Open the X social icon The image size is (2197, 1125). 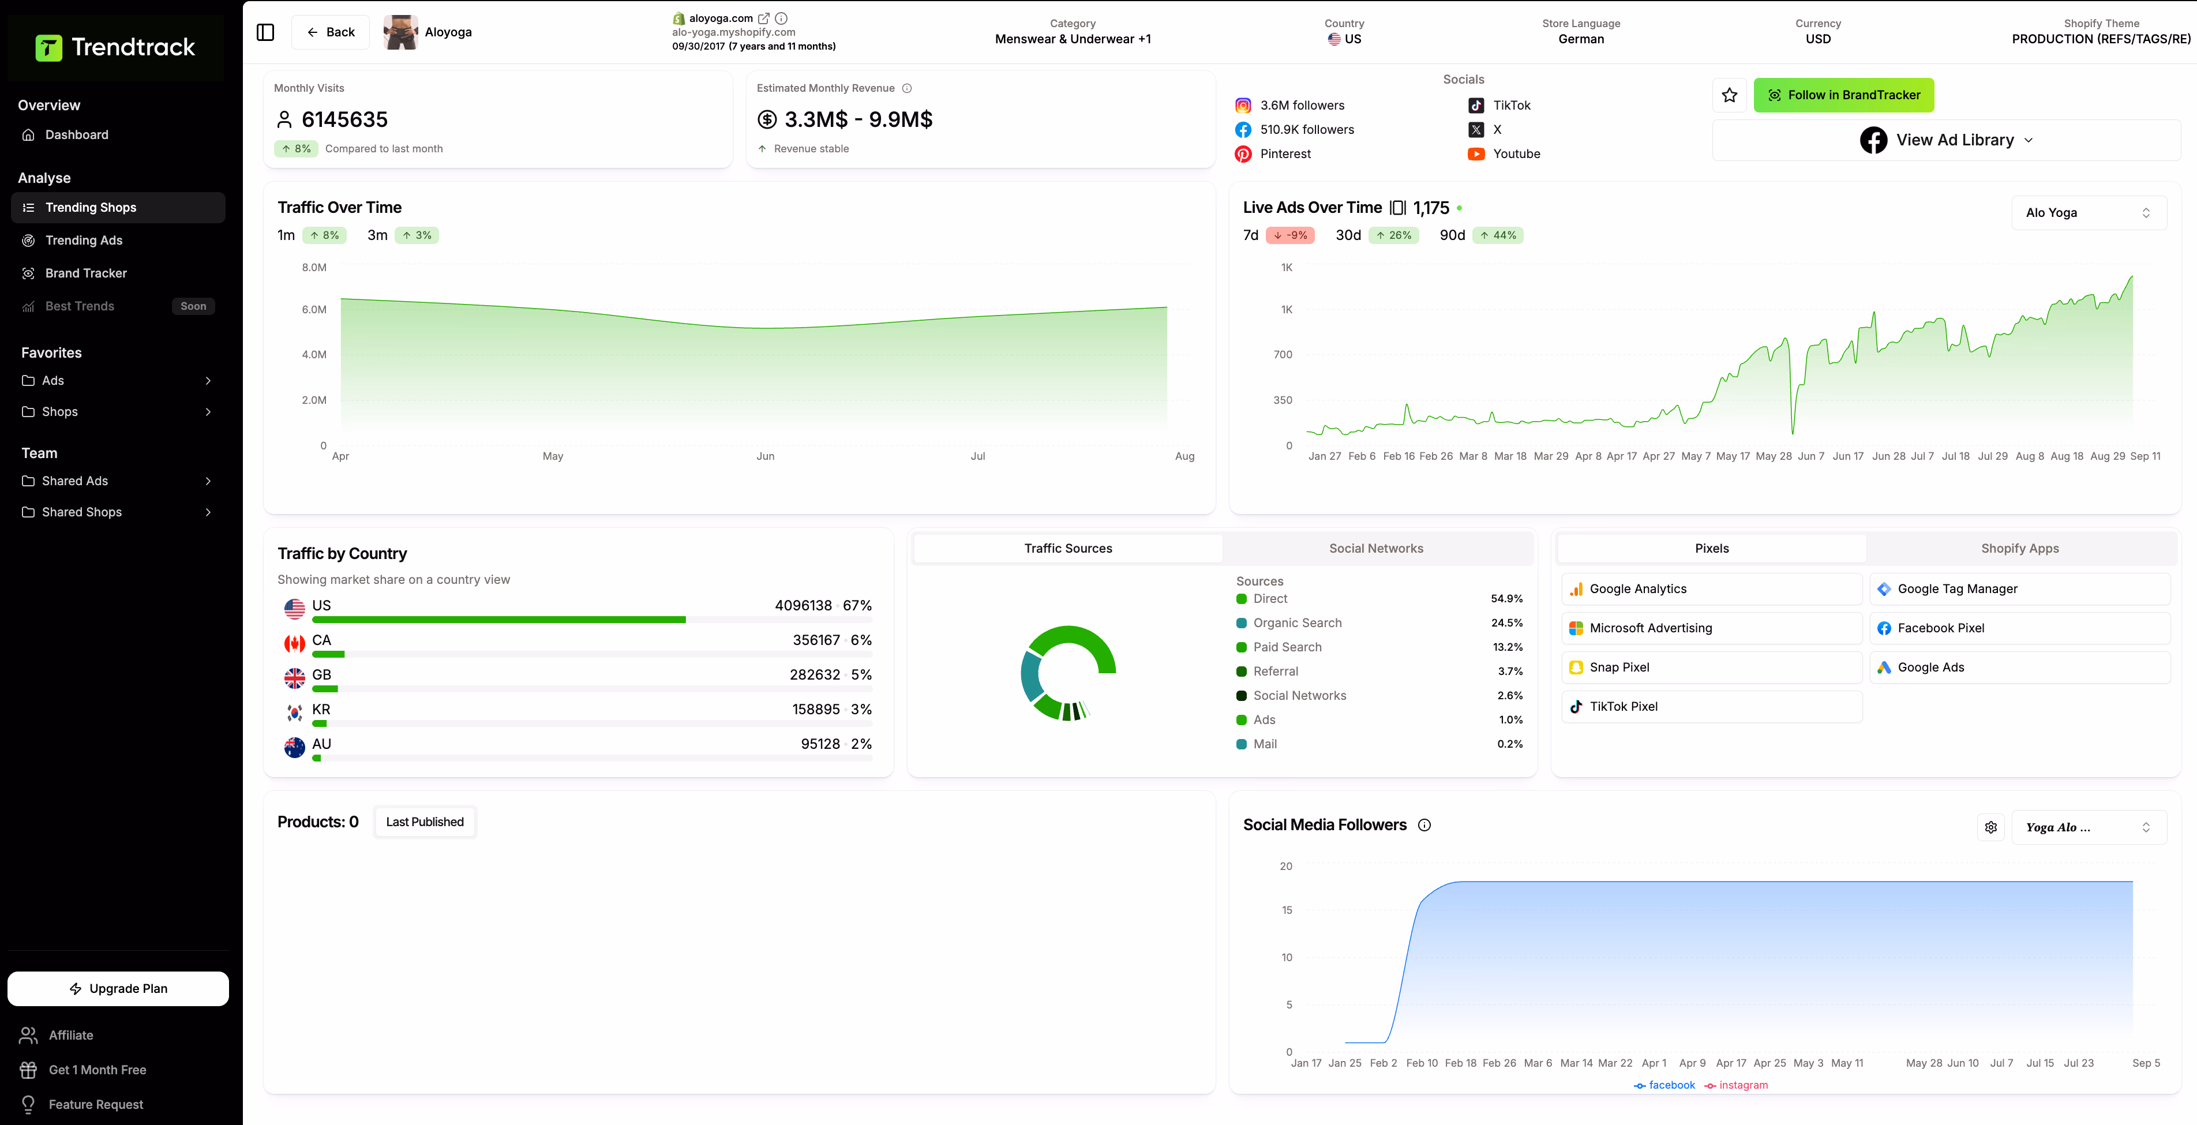[x=1476, y=130]
